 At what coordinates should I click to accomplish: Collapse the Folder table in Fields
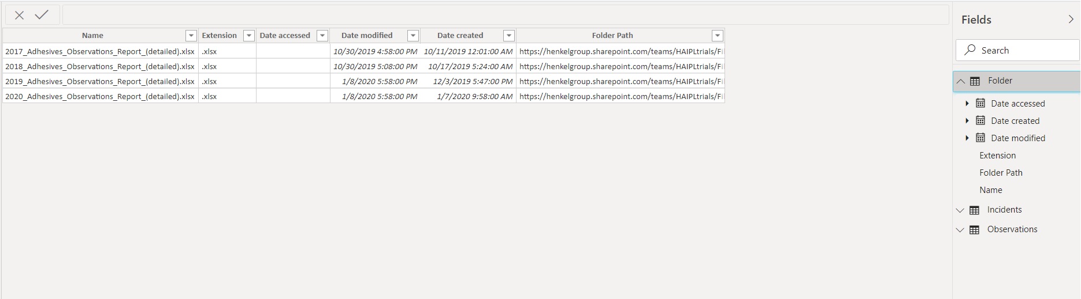[961, 81]
